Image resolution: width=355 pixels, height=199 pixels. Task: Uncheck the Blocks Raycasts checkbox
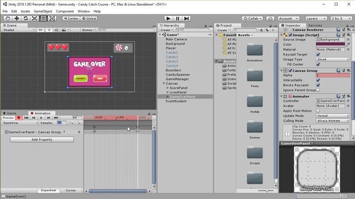pos(318,85)
